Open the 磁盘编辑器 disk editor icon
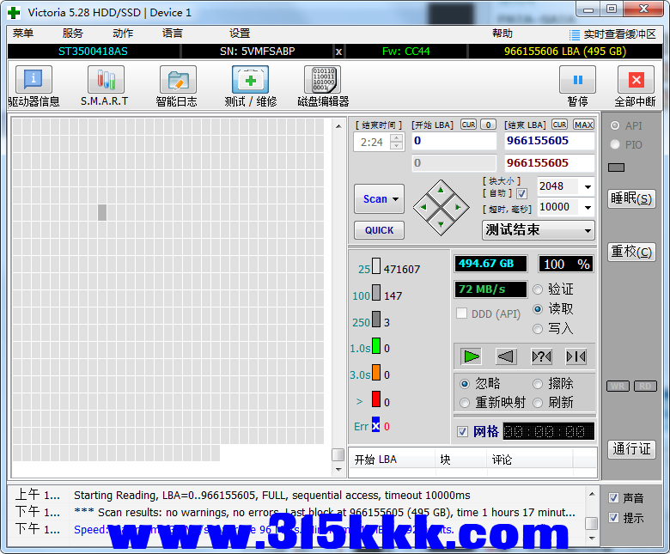670x554 pixels. click(x=322, y=81)
